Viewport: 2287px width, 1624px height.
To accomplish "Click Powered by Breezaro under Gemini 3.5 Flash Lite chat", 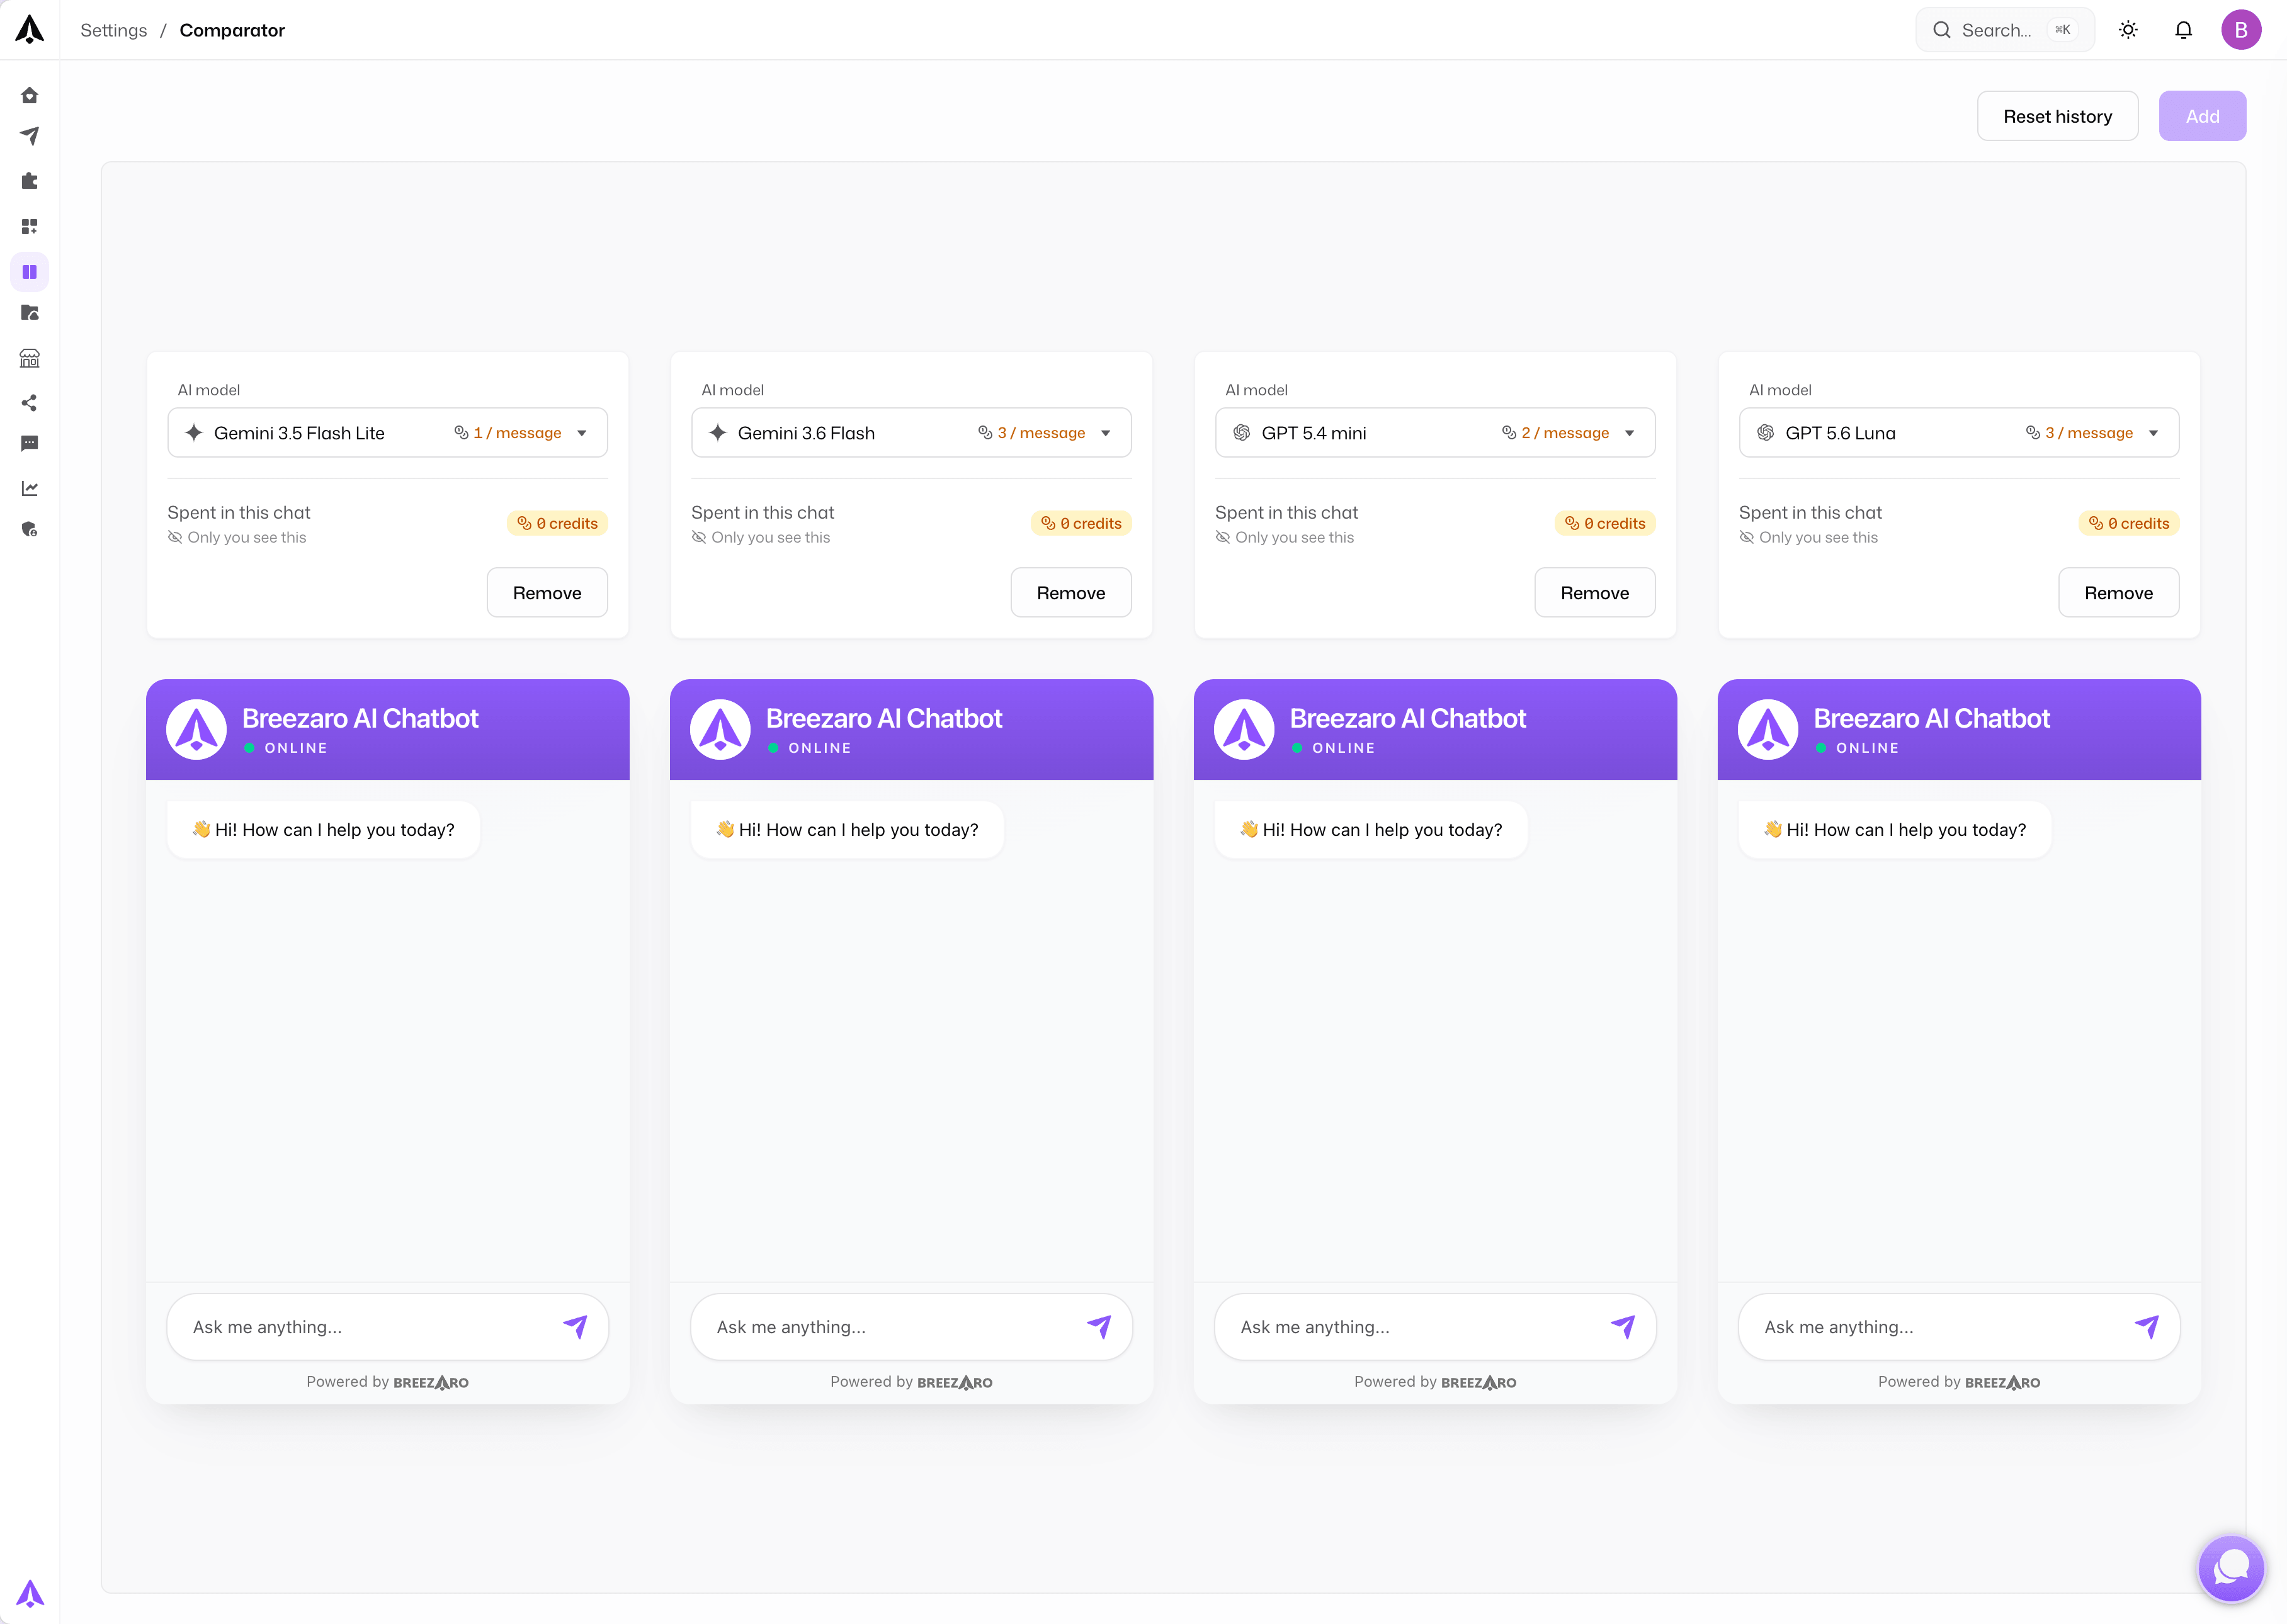I will tap(387, 1382).
